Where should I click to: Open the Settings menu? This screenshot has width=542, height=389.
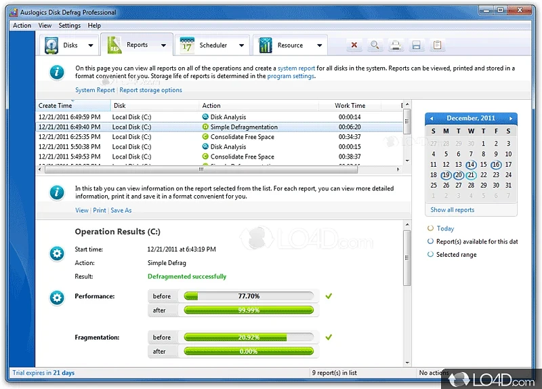coord(69,26)
